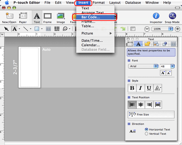Open the text properties tab in inspector
Image resolution: width=182 pixels, height=145 pixels.
pyautogui.click(x=138, y=44)
